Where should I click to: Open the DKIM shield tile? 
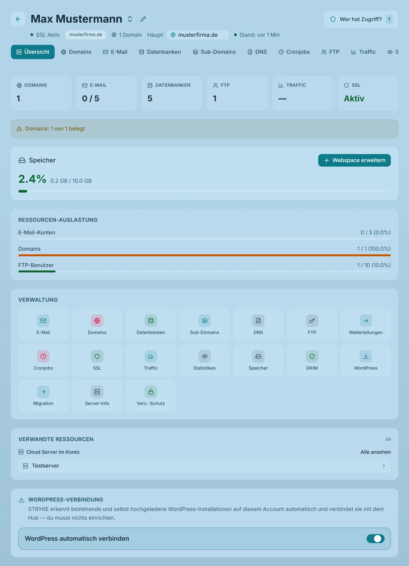tap(312, 360)
